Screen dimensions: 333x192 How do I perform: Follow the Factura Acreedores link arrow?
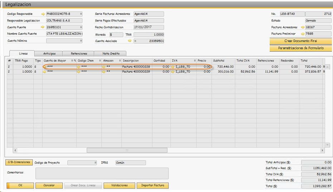click(302, 27)
